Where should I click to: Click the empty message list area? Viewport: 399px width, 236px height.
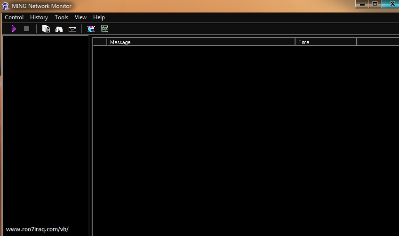click(245, 141)
